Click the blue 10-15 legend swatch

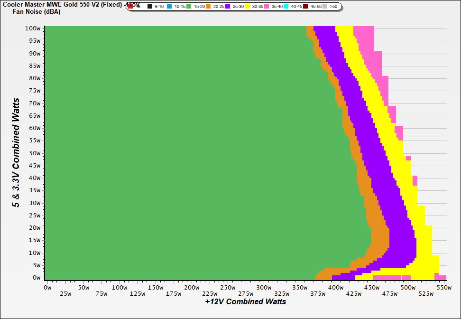coord(170,7)
